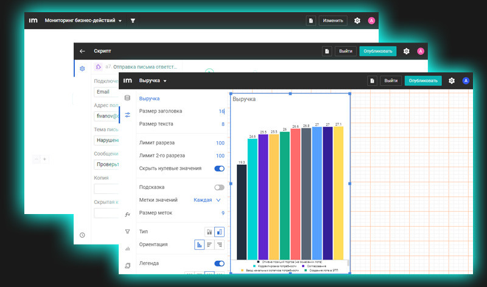Click the coral bar labeled 26.6
The image size is (487, 287).
pyautogui.click(x=295, y=194)
